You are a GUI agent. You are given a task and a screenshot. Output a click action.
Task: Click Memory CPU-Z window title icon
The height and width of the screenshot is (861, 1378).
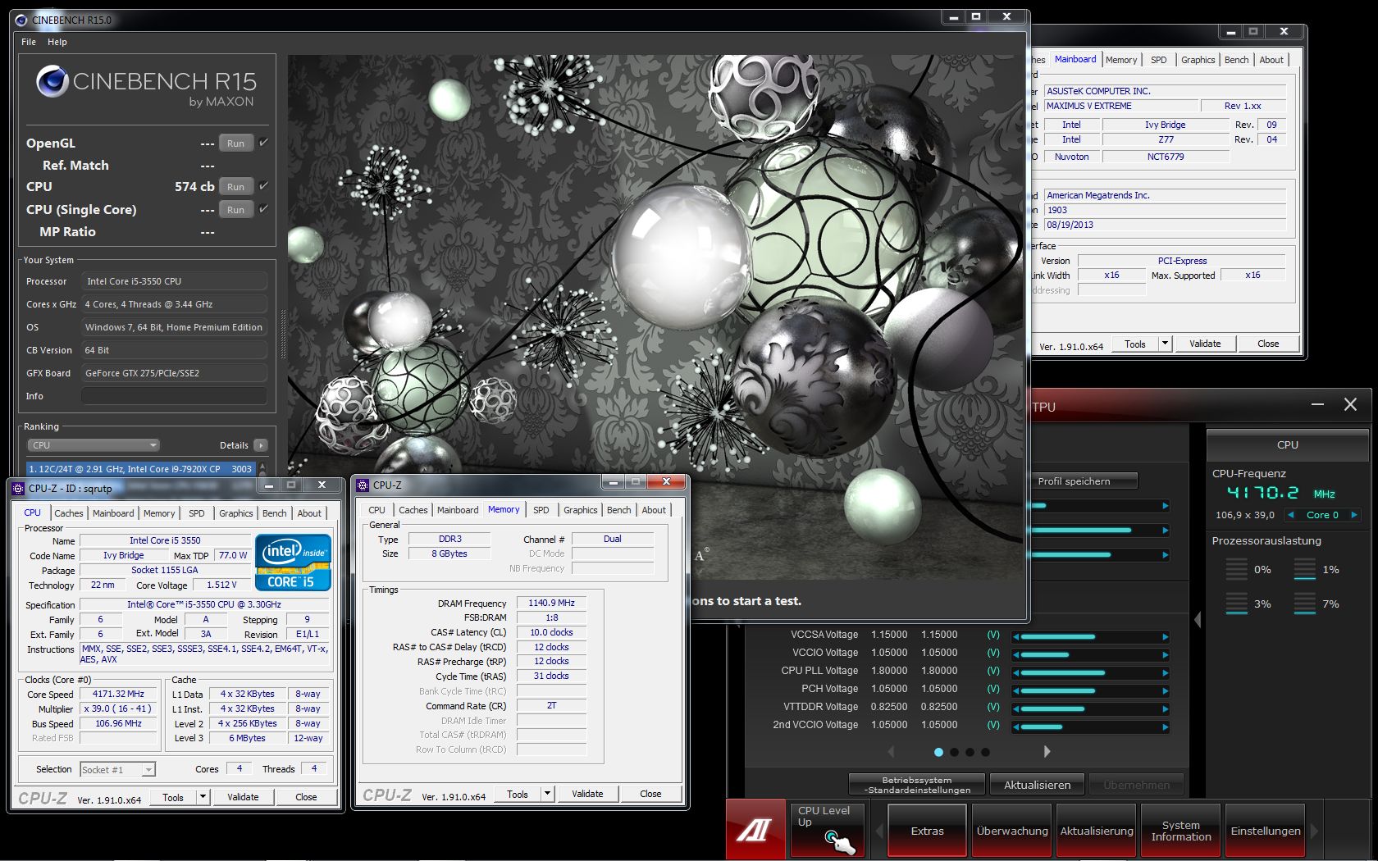click(363, 485)
